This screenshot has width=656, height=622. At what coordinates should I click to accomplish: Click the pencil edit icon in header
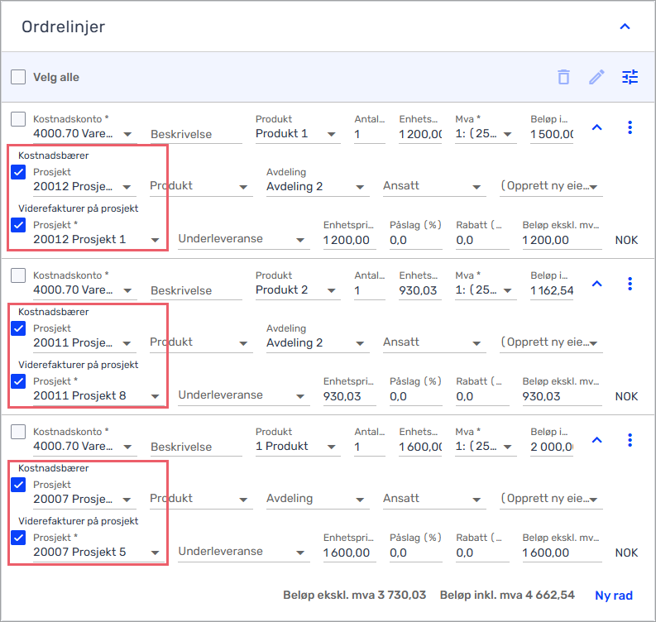(x=596, y=77)
